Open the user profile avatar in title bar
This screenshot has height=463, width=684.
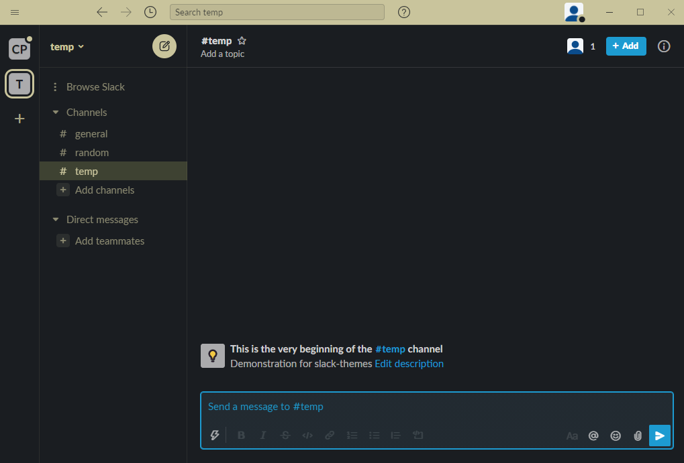[574, 12]
